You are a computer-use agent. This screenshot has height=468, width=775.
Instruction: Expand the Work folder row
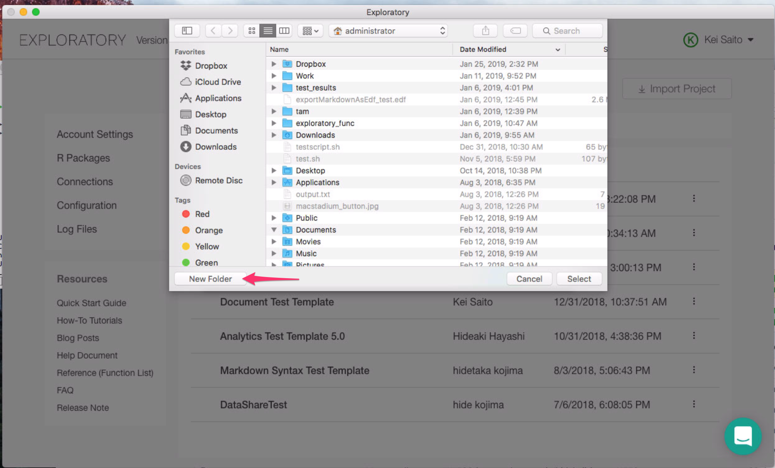pos(274,76)
